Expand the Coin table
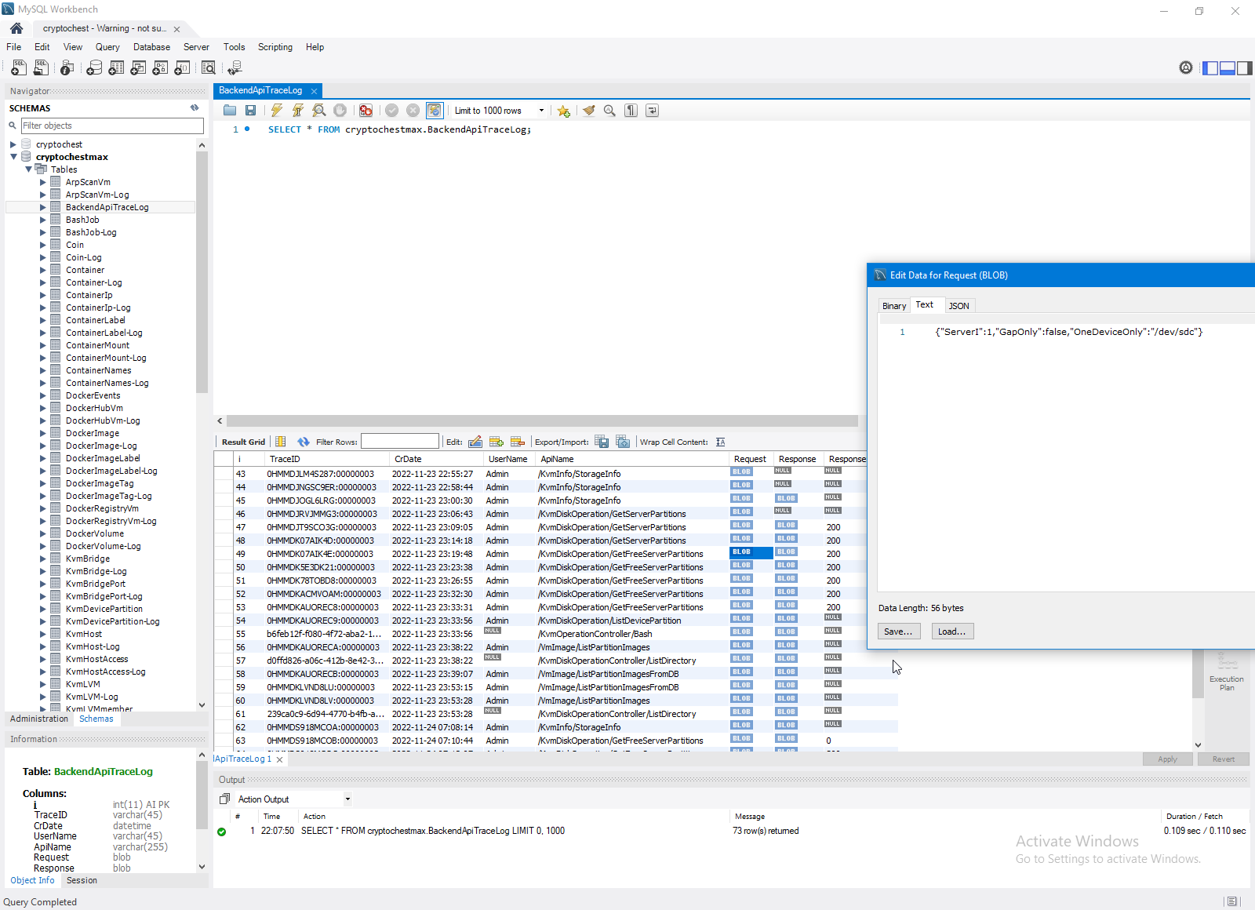 tap(43, 245)
